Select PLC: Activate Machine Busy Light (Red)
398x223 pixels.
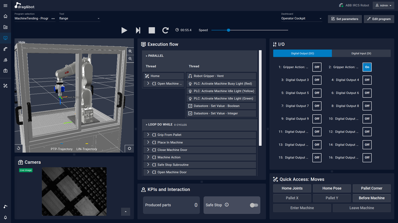pos(221,83)
